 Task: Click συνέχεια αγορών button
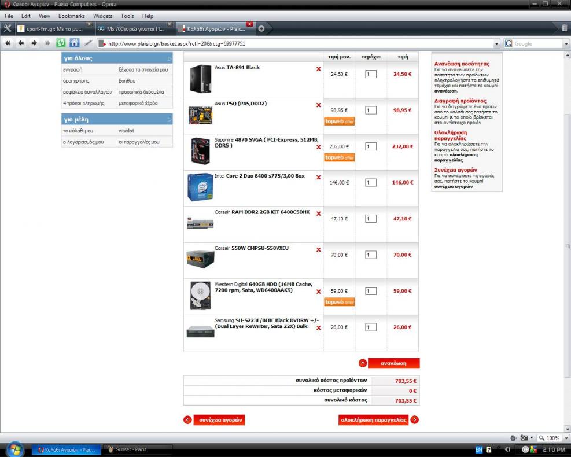point(219,420)
